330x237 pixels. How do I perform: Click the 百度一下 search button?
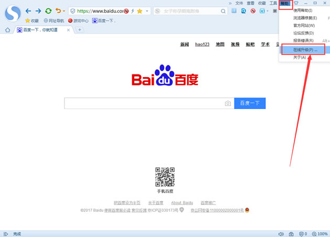[250, 103]
